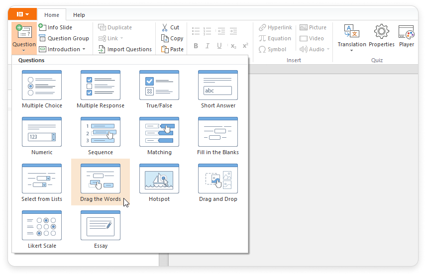The image size is (426, 276).
Task: Insert a Sequence question
Action: click(x=101, y=136)
